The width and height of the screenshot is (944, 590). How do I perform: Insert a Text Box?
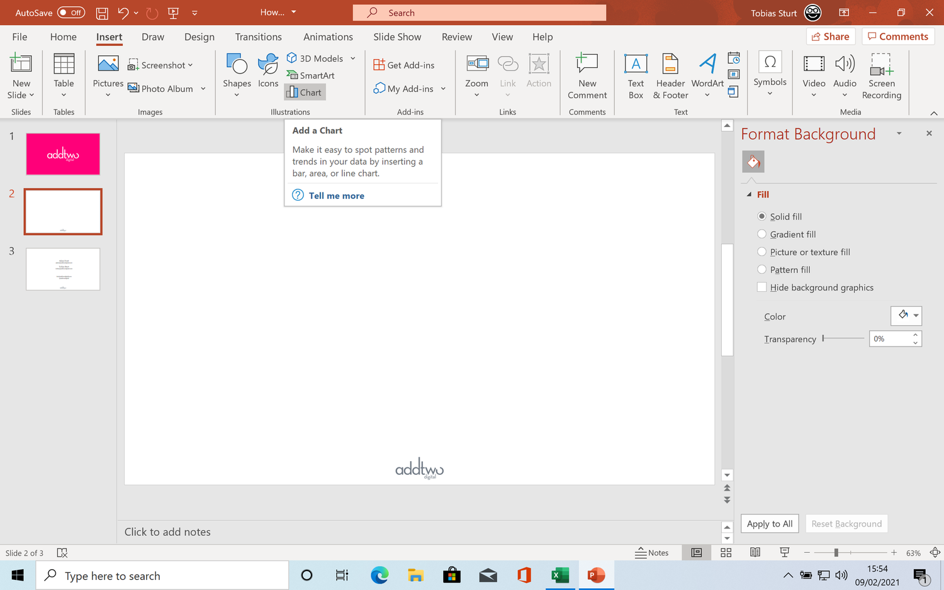coord(636,75)
